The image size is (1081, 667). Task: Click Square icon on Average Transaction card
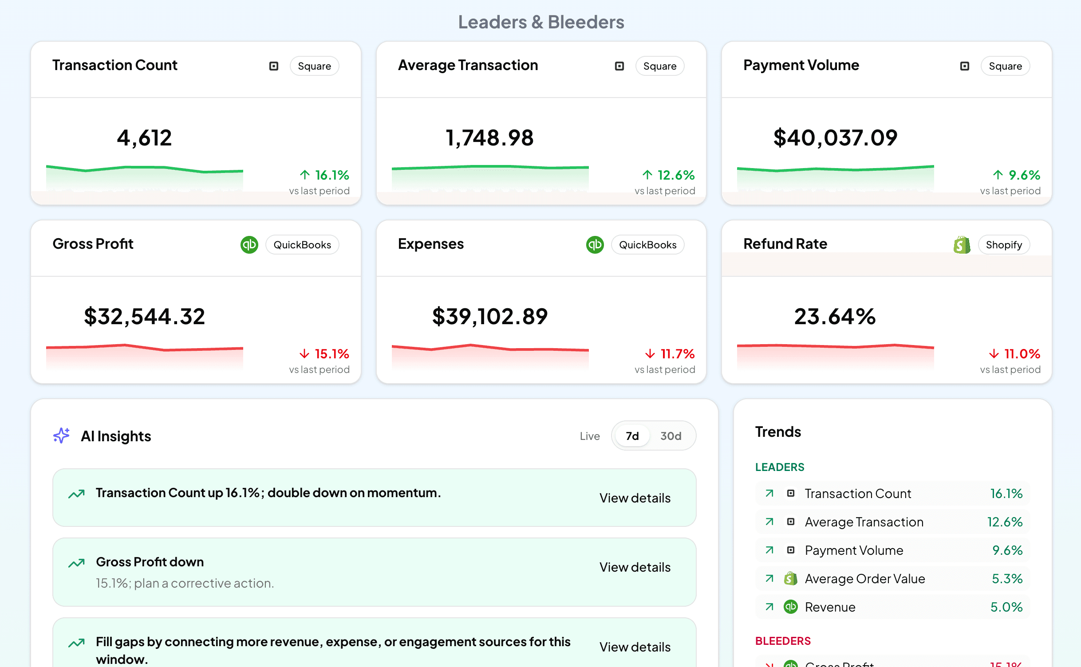click(x=619, y=66)
